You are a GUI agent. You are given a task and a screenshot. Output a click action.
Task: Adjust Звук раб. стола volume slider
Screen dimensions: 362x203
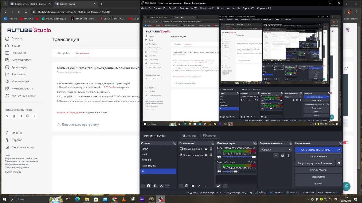tap(239, 171)
